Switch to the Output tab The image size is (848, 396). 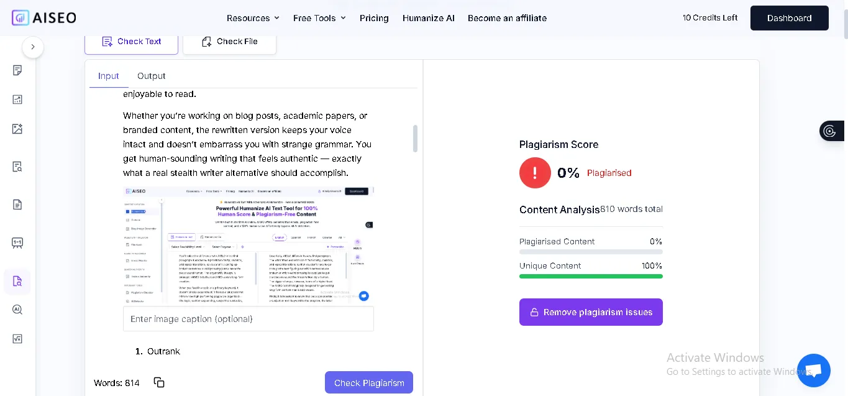coord(152,76)
